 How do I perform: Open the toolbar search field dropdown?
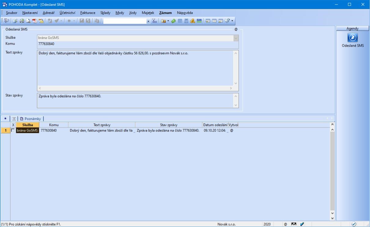(x=149, y=21)
